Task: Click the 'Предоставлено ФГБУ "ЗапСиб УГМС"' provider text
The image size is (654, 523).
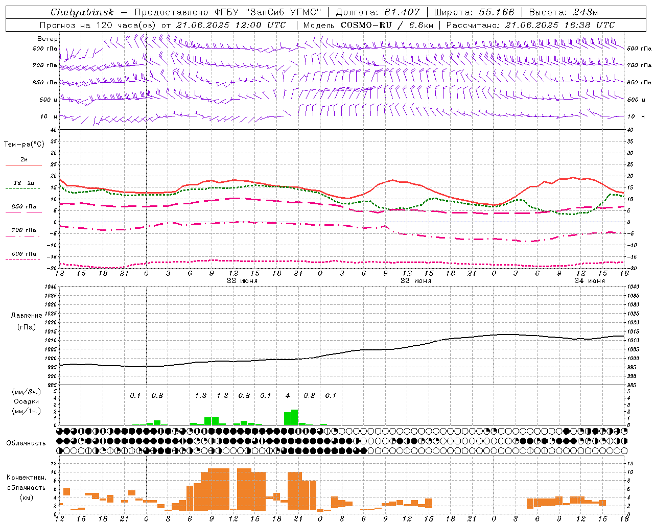Action: tap(228, 12)
